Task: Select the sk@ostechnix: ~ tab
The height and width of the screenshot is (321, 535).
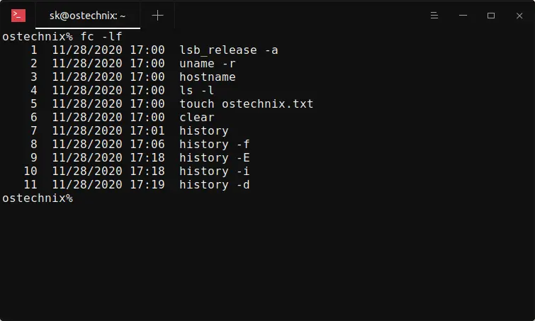Action: pyautogui.click(x=88, y=16)
